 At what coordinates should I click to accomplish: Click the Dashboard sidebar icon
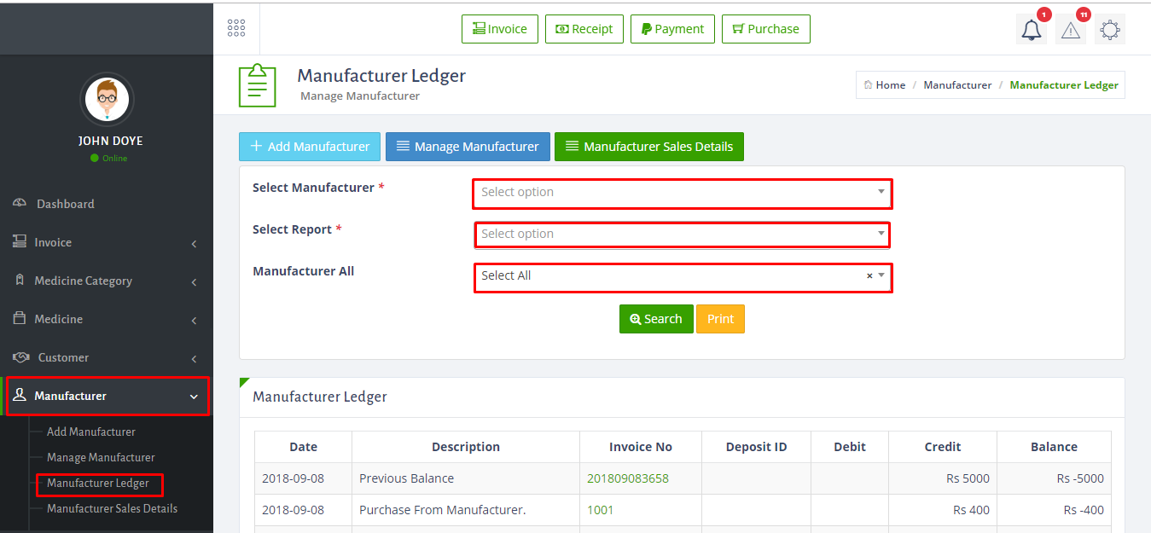click(20, 204)
